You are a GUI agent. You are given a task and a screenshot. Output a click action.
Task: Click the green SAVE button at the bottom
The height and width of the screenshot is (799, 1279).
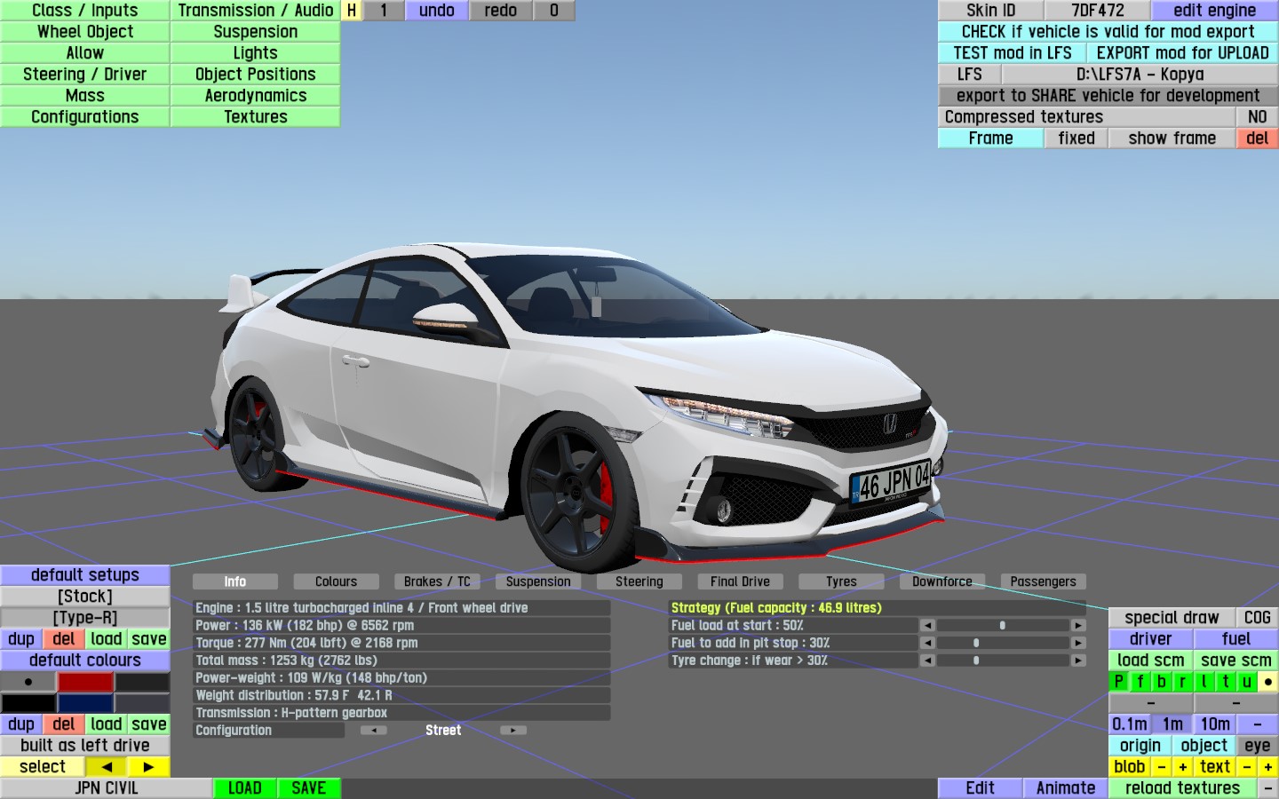coord(309,788)
